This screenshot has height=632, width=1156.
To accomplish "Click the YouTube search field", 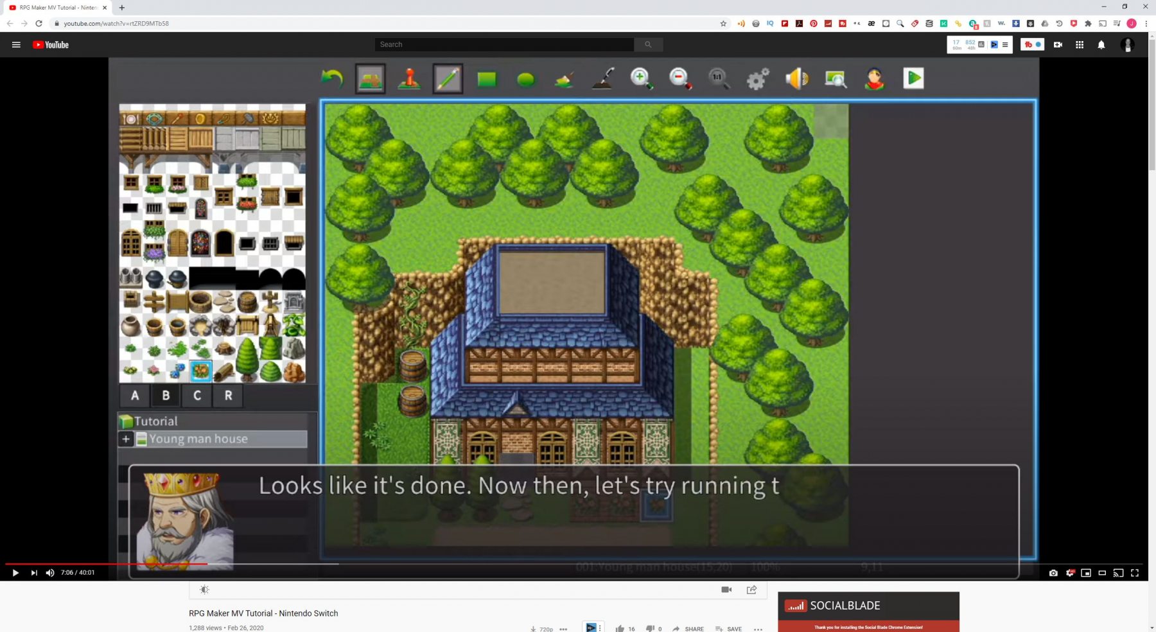I will pos(504,44).
